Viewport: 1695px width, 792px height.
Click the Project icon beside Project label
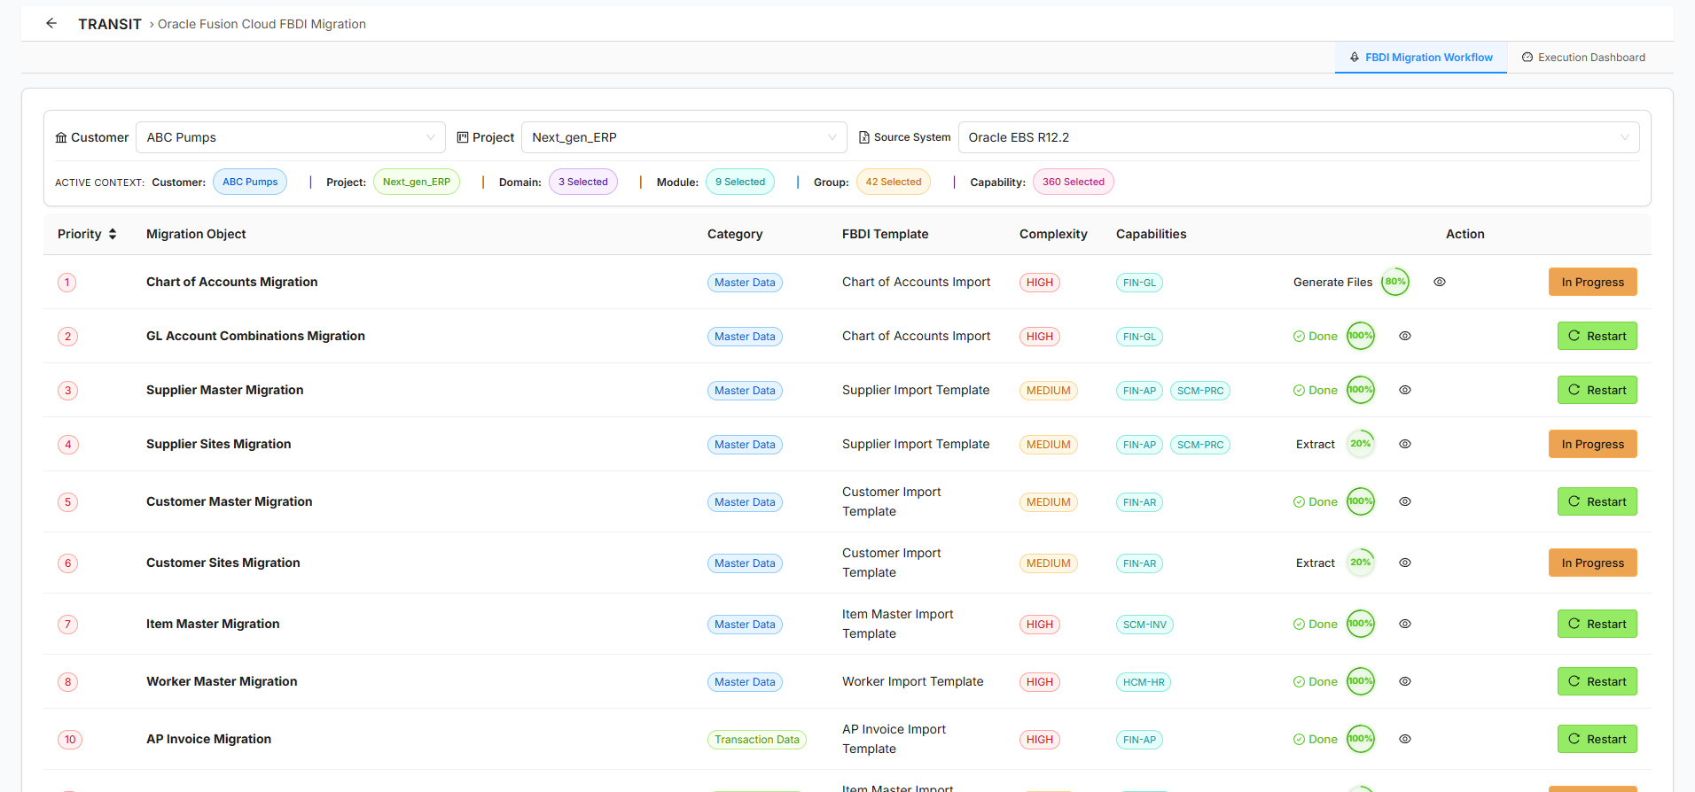462,137
